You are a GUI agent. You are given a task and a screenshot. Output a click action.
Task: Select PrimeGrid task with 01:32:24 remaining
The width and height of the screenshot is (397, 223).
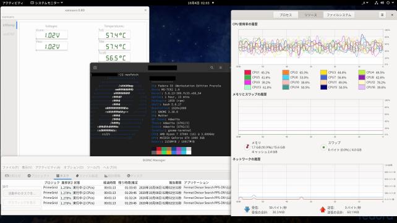coord(137,198)
